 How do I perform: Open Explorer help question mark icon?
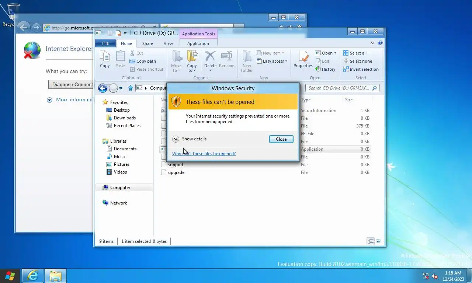pyautogui.click(x=380, y=43)
